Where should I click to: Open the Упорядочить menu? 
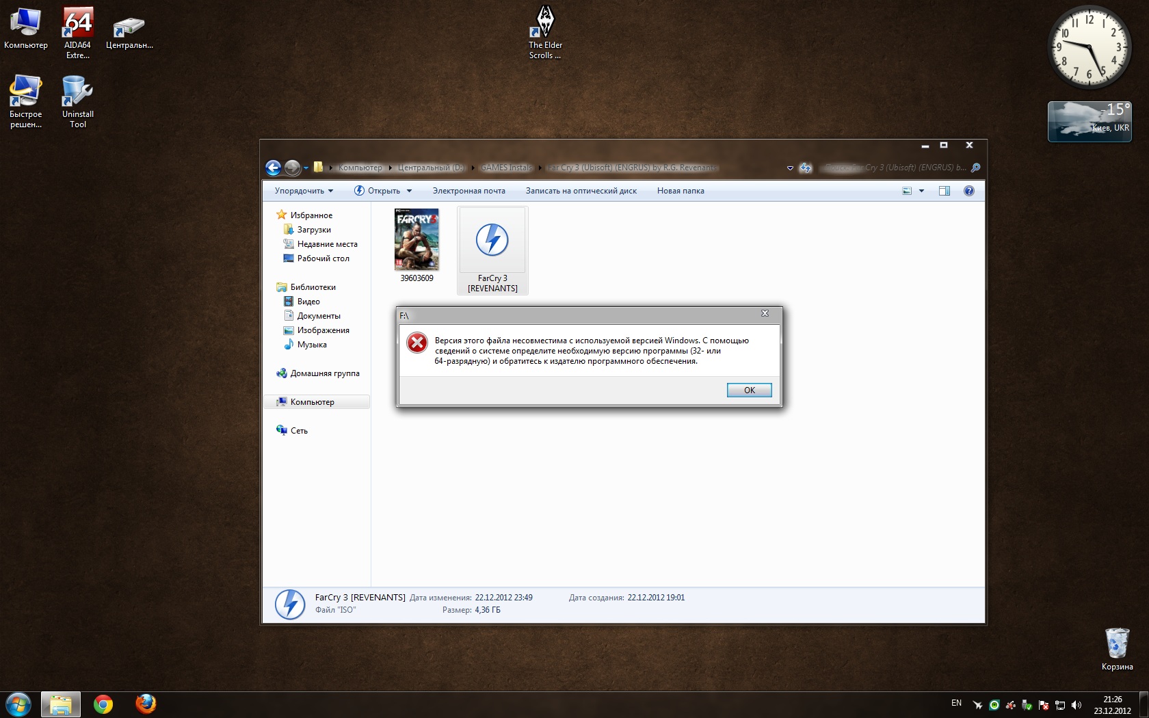(304, 191)
